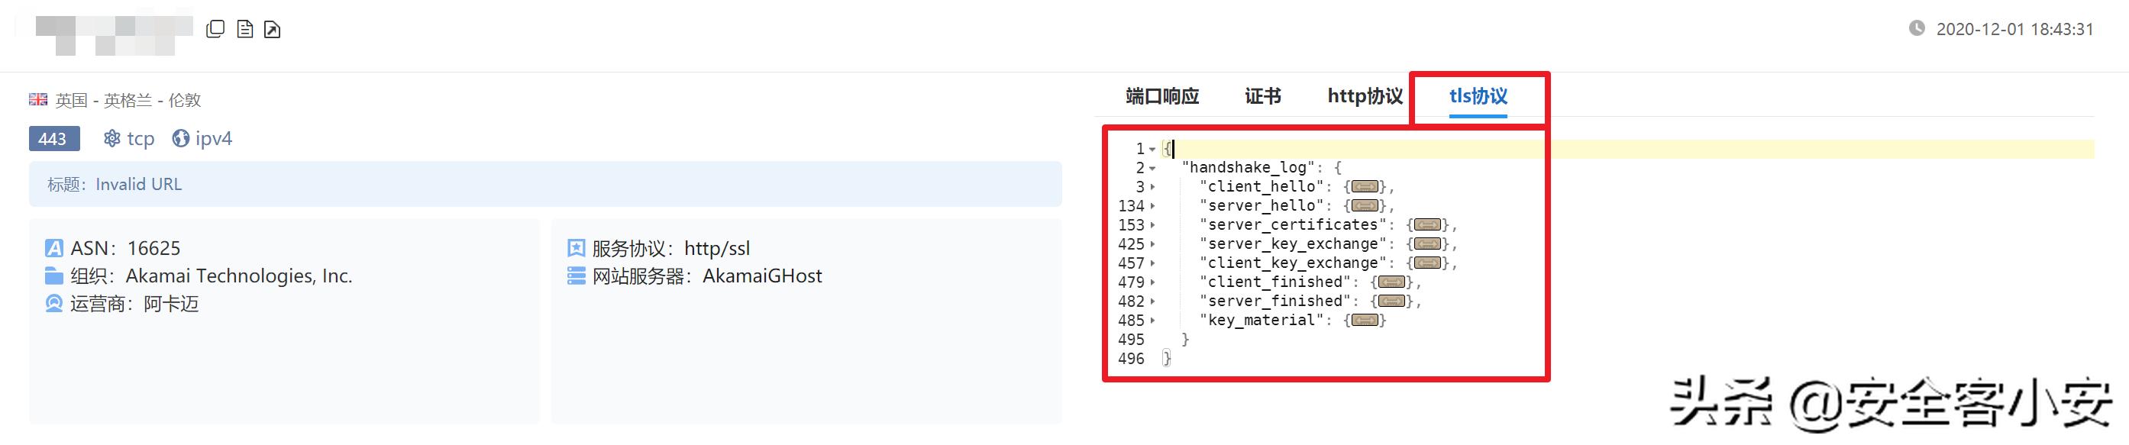Open the document details icon

tap(244, 30)
